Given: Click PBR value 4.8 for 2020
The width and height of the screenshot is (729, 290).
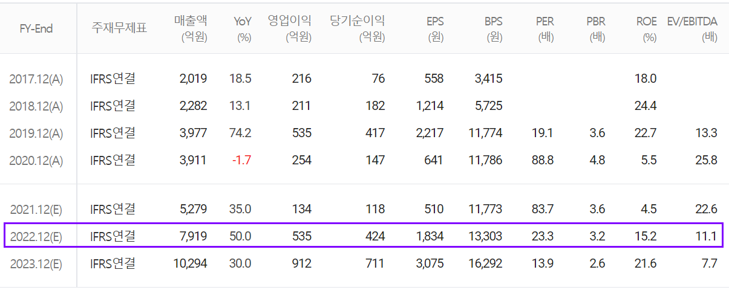Looking at the screenshot, I should [x=597, y=160].
